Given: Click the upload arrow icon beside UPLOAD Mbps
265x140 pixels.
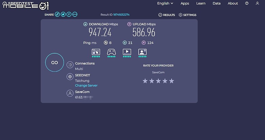Looking at the screenshot, I should [x=129, y=24].
